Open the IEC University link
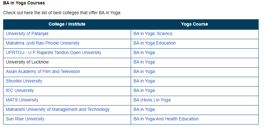This screenshot has height=127, width=264. (20, 90)
